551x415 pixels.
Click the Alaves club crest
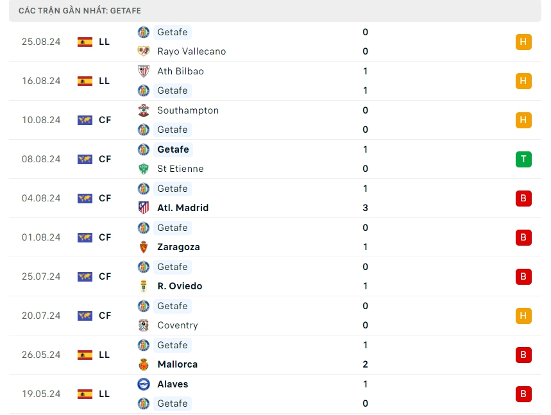144,384
